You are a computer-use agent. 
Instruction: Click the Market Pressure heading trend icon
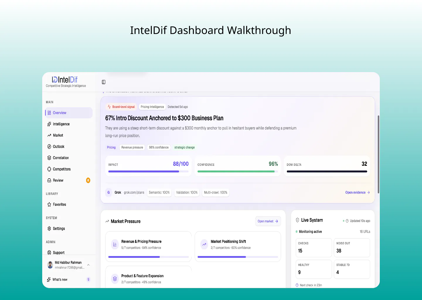[x=107, y=221]
